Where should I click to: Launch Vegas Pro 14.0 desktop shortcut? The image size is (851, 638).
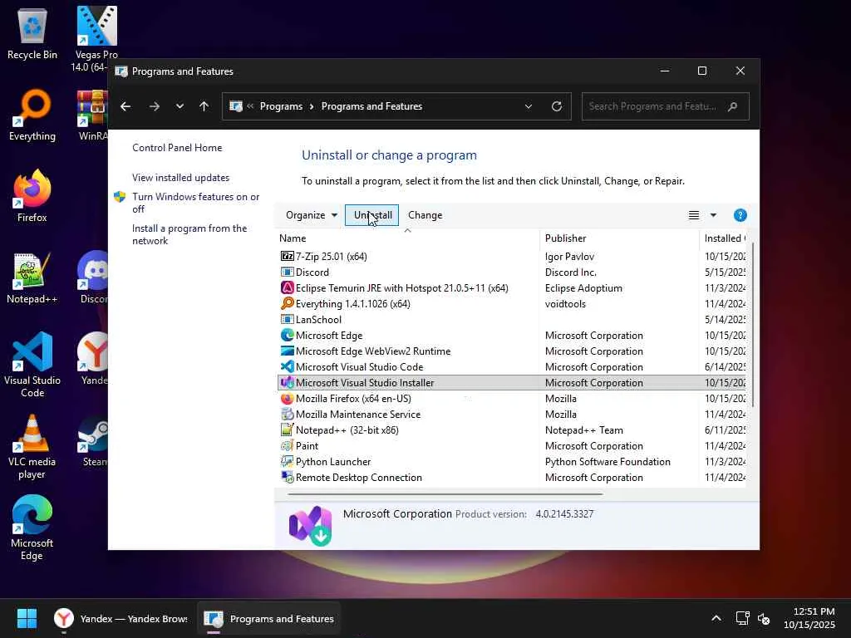pos(96,39)
